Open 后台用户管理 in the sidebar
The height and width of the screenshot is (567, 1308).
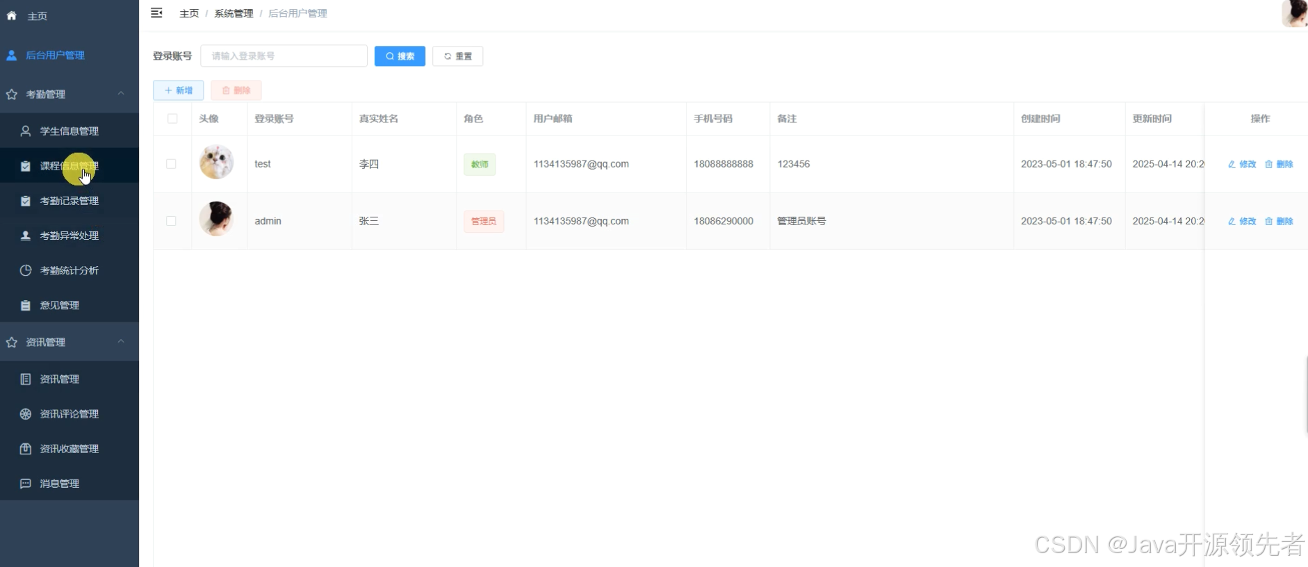point(70,55)
